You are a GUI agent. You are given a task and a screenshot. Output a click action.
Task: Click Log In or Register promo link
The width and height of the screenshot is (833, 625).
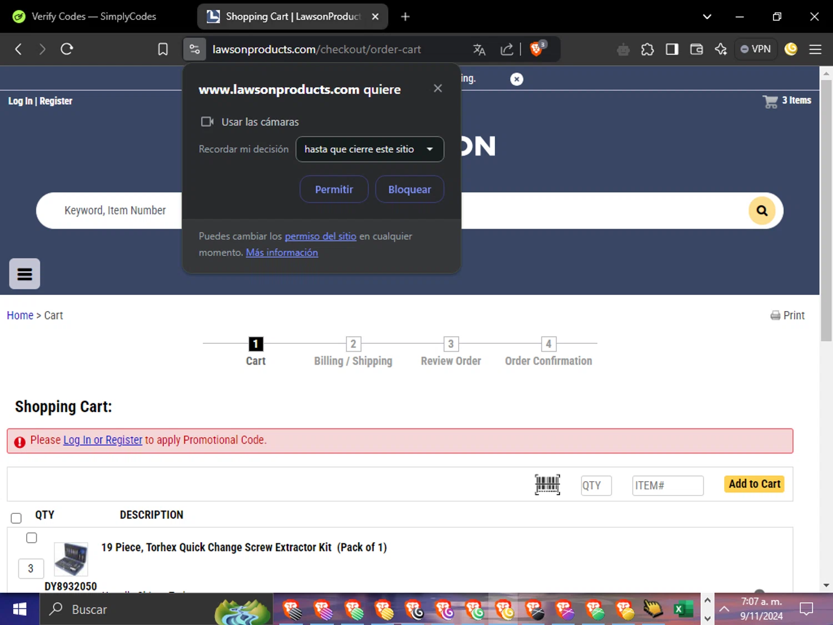tap(103, 440)
